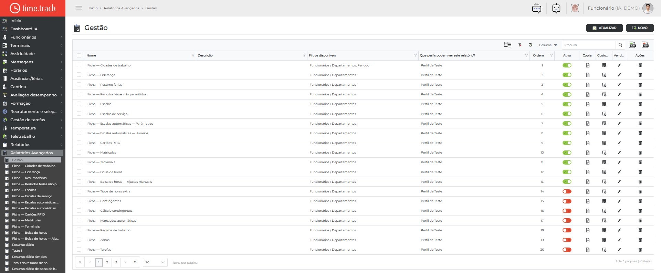Screen dimensions: 661x273
Task: Clear the table filters icon
Action: click(x=520, y=45)
